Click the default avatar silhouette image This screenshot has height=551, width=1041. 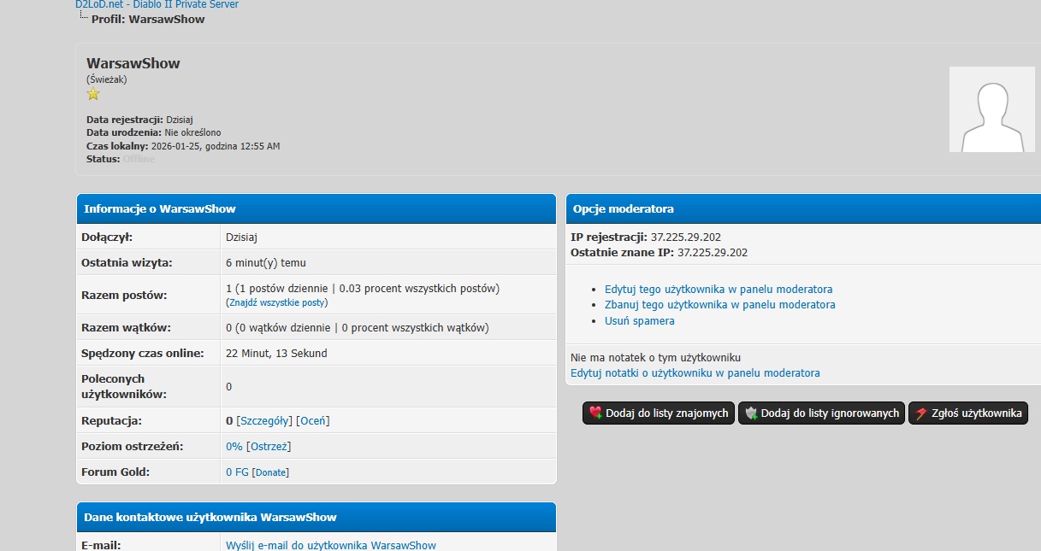991,109
